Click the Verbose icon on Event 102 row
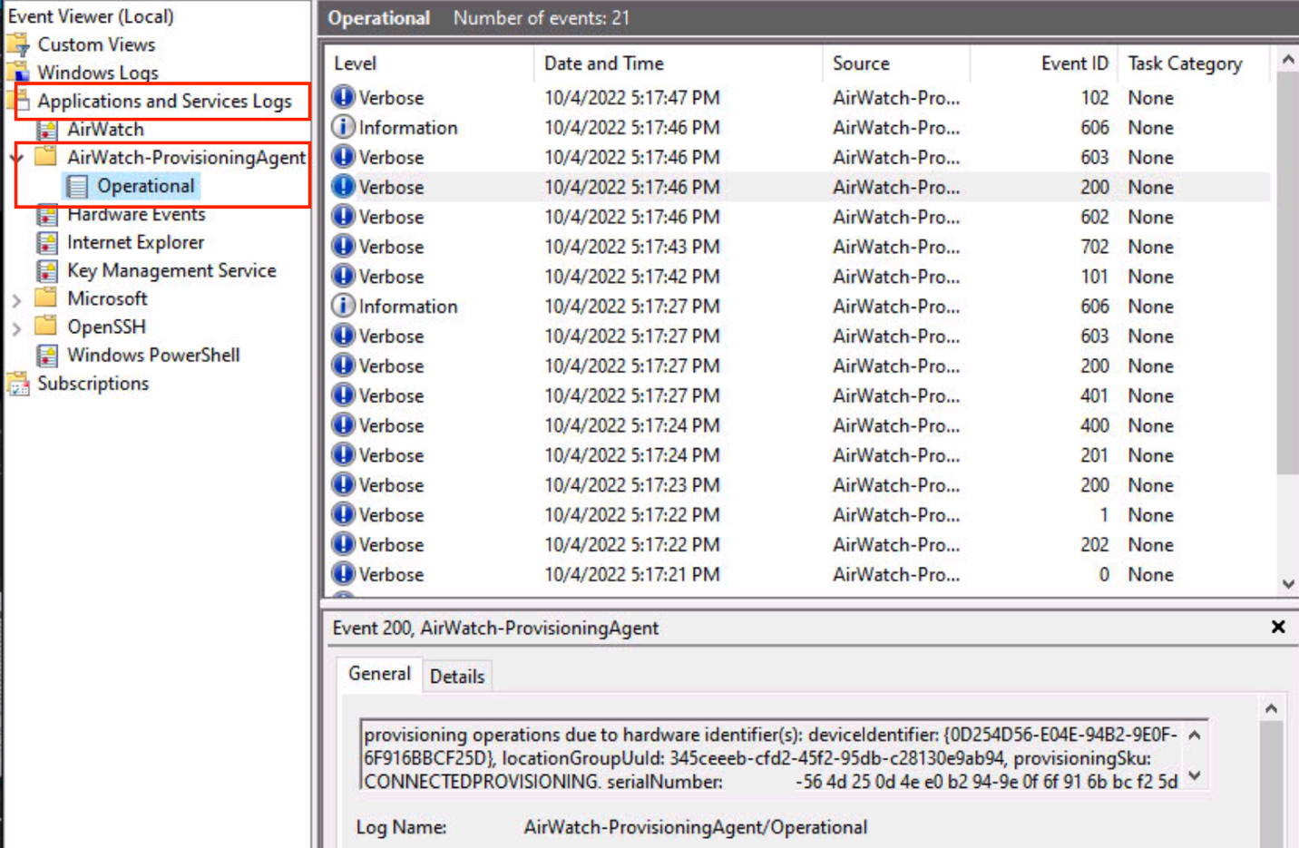This screenshot has height=848, width=1299. click(x=344, y=97)
